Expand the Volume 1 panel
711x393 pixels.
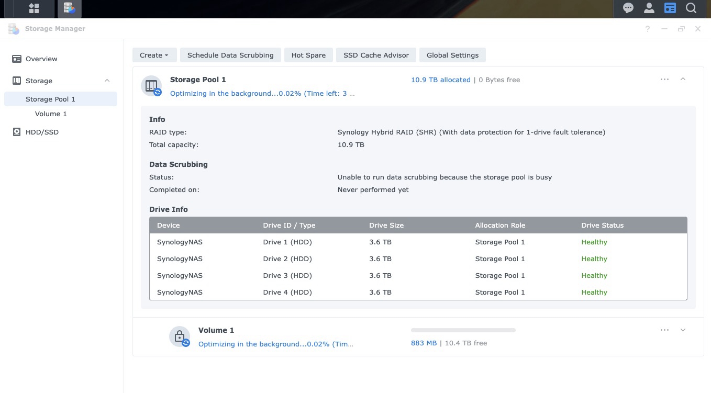pos(683,330)
